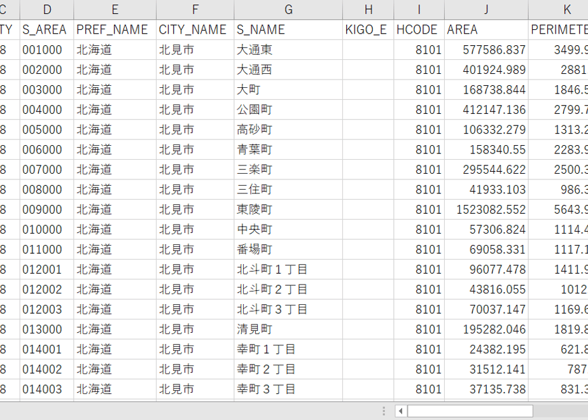Click AREA value 96077.478
The height and width of the screenshot is (420, 588).
486,269
